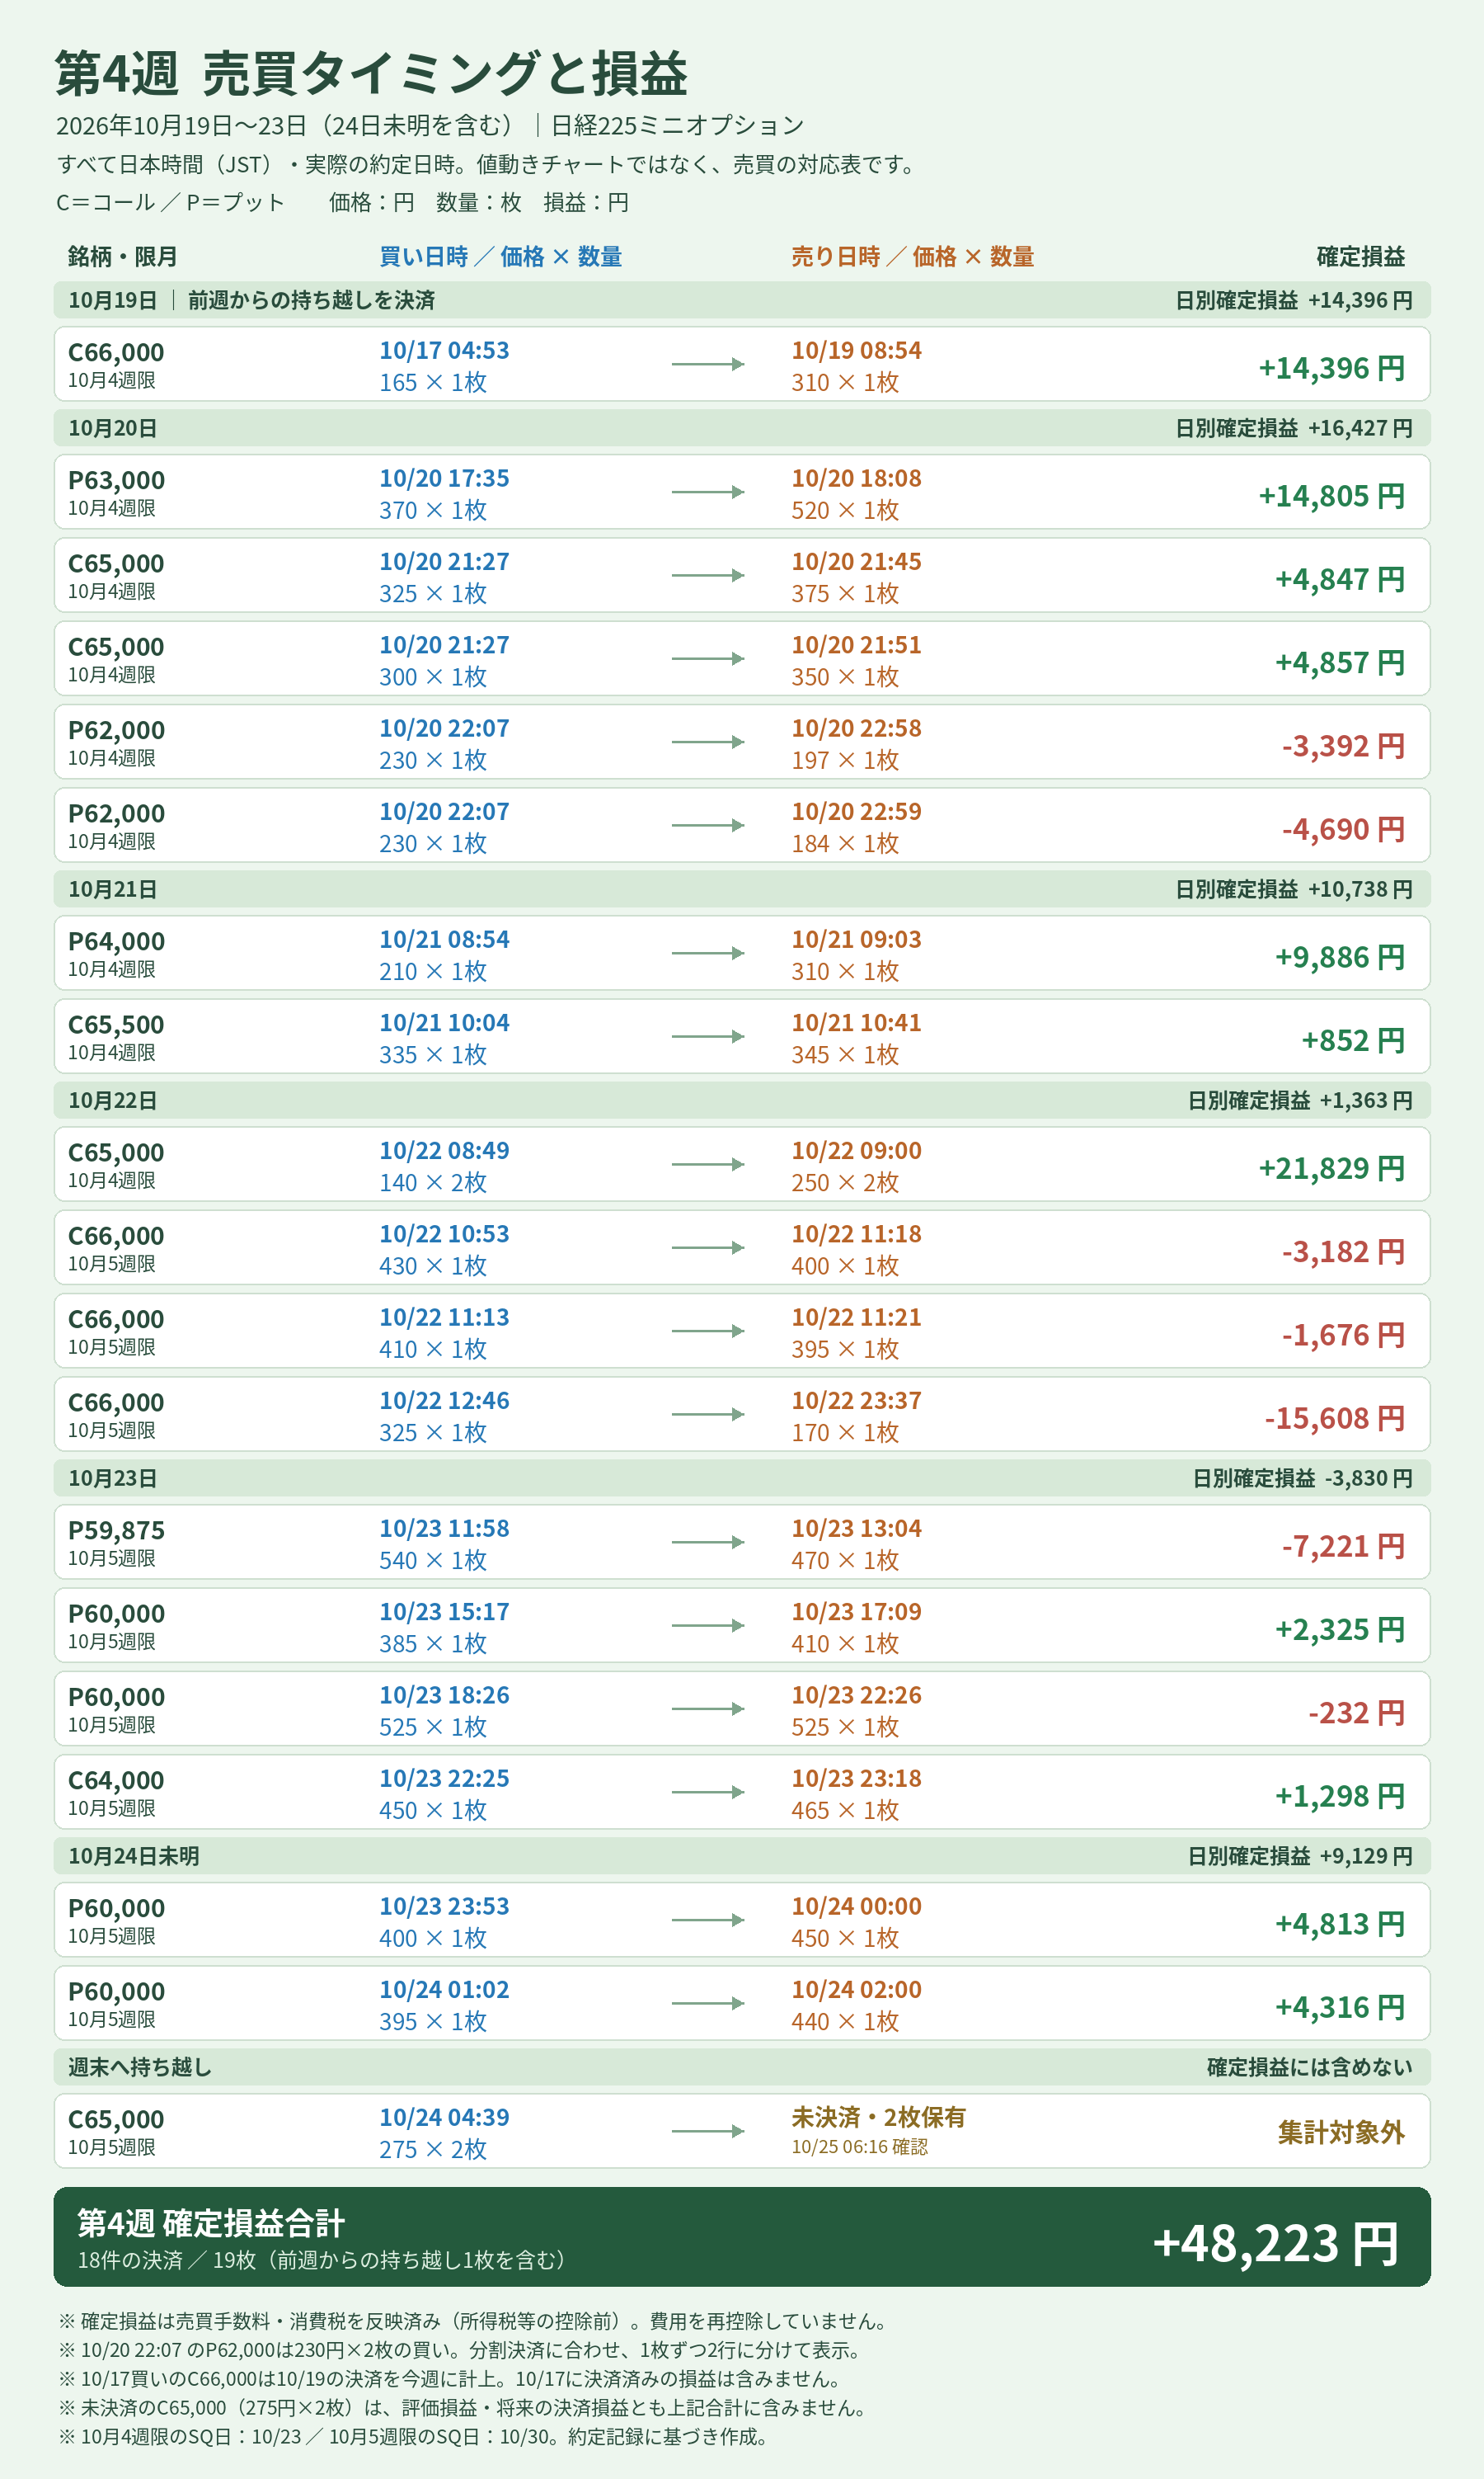This screenshot has height=2479, width=1484.
Task: Click the +21,829 円 profit value
Action: point(1332,1168)
